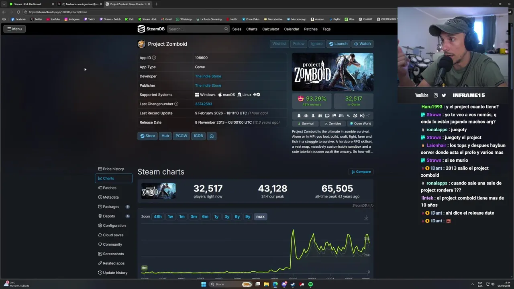This screenshot has height=289, width=514.
Task: Click the bug icon in features row
Action: point(299,116)
